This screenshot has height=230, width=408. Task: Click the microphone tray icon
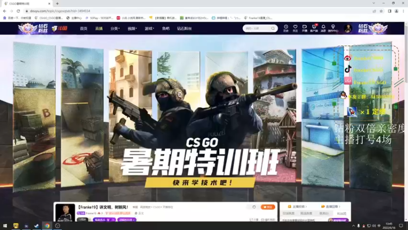point(359,226)
